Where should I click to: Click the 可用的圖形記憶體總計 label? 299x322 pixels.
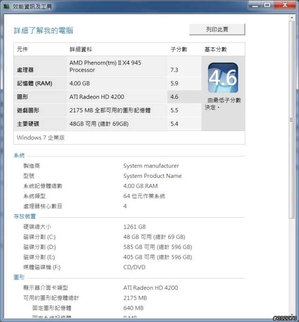coord(51,298)
